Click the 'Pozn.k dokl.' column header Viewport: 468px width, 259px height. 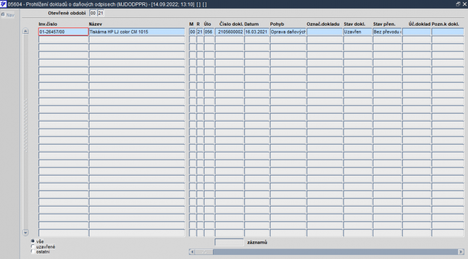point(445,24)
